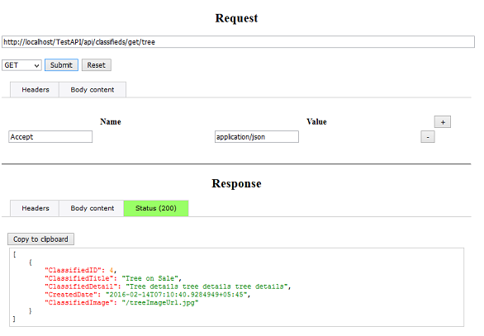484x336 pixels.
Task: Copy response to clipboard
Action: click(x=40, y=239)
